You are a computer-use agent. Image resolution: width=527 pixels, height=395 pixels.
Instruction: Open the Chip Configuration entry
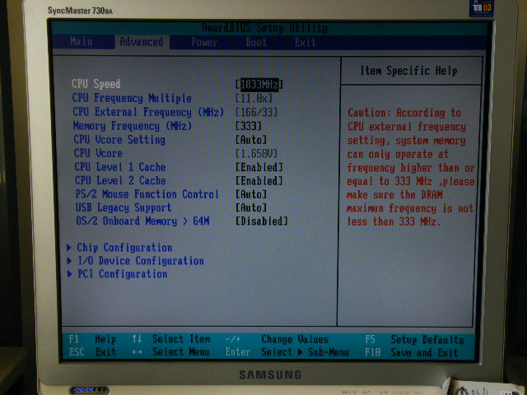[124, 248]
